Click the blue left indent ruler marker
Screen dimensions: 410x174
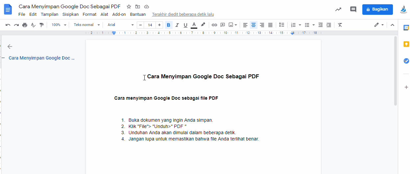coord(114,33)
